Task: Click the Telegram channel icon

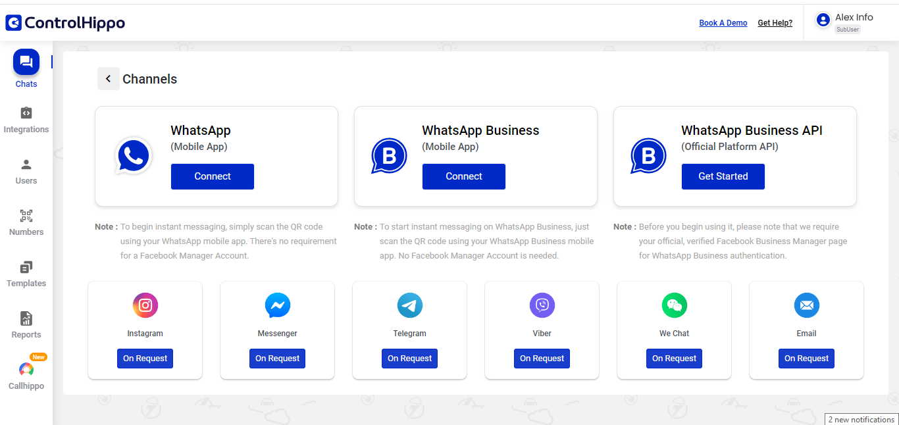Action: [x=410, y=305]
